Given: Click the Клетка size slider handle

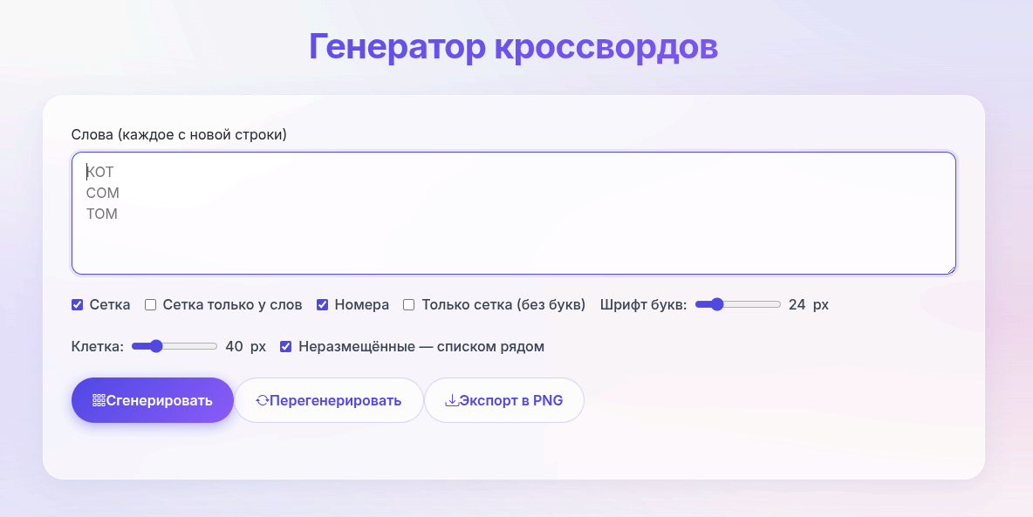Looking at the screenshot, I should (x=155, y=346).
